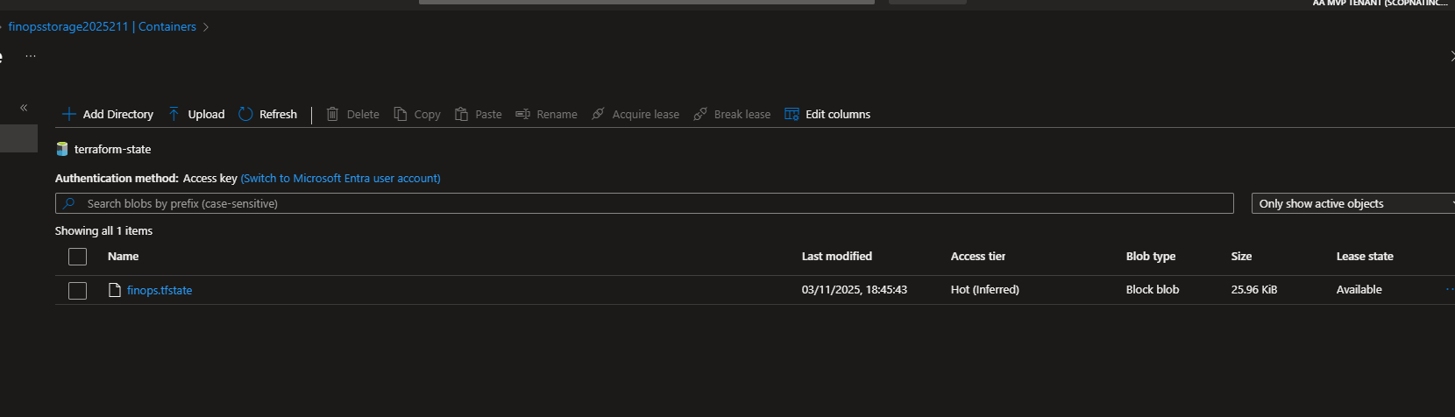Click the Paste clipboard icon
This screenshot has width=1455, height=417.
(461, 114)
